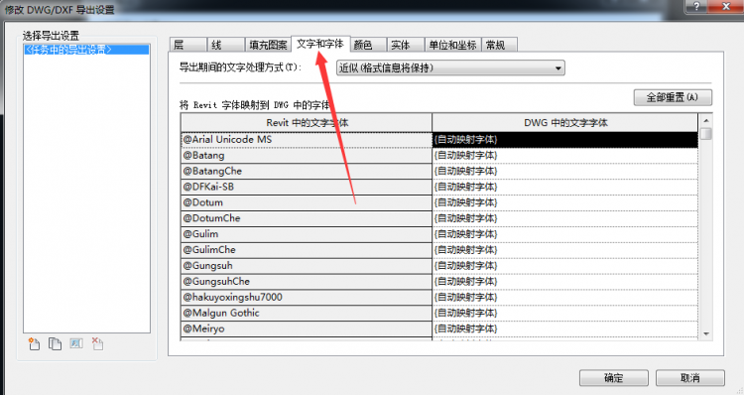Select the @Malgun Gothic font row
The width and height of the screenshot is (744, 395).
pyautogui.click(x=307, y=313)
